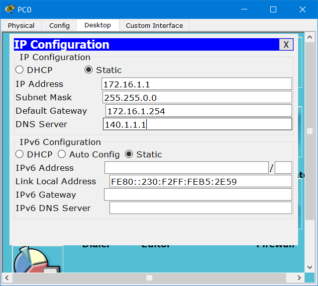Click the DNS Server field

pyautogui.click(x=198, y=124)
